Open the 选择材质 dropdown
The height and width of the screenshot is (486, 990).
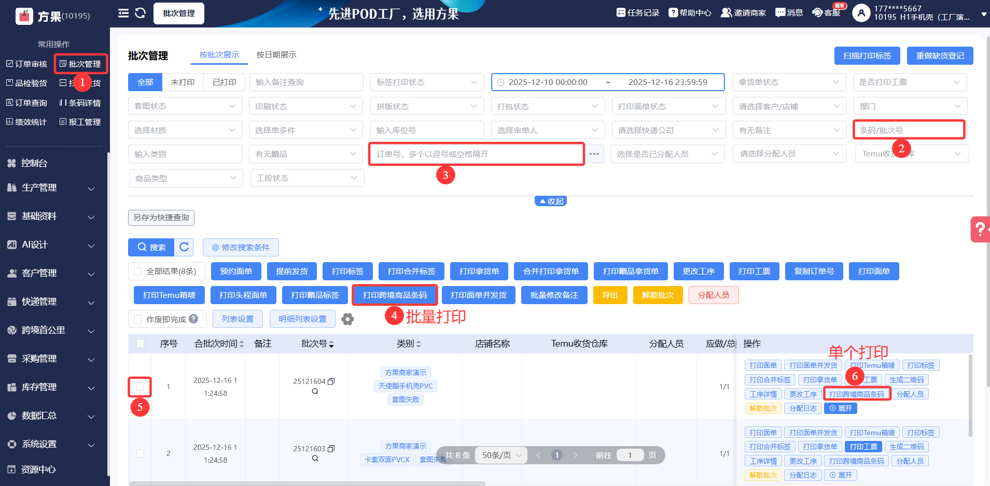coord(185,130)
